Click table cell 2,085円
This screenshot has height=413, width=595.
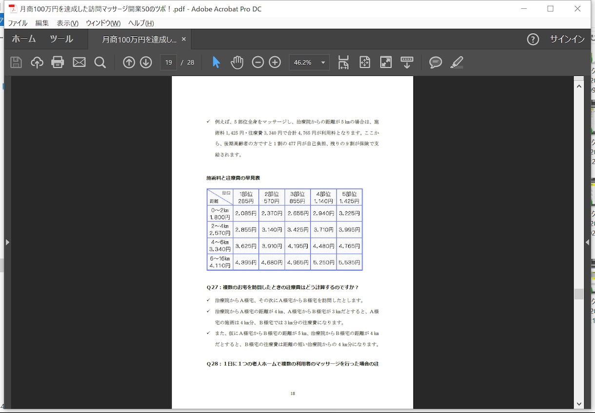(246, 213)
